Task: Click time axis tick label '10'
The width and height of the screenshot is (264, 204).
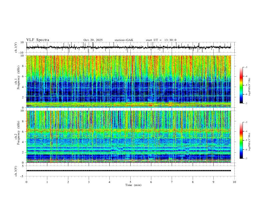Action: click(x=234, y=182)
